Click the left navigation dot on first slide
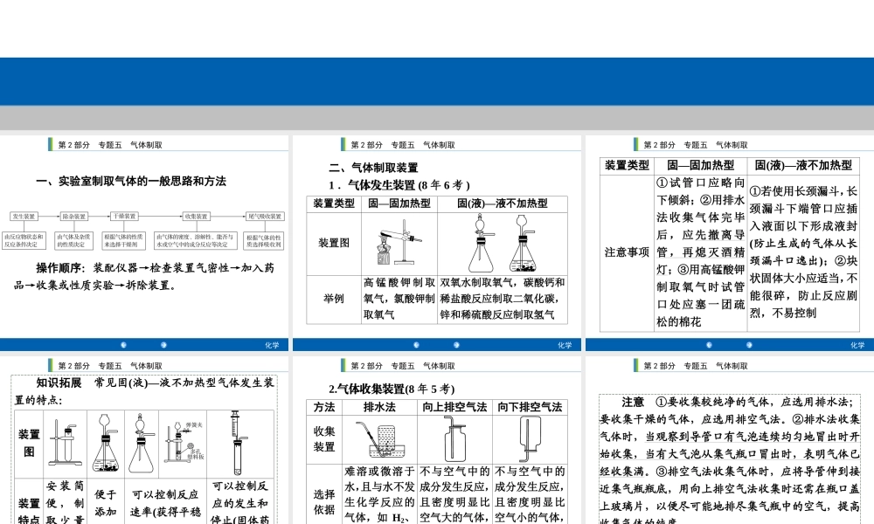This screenshot has height=524, width=874. [x=124, y=344]
